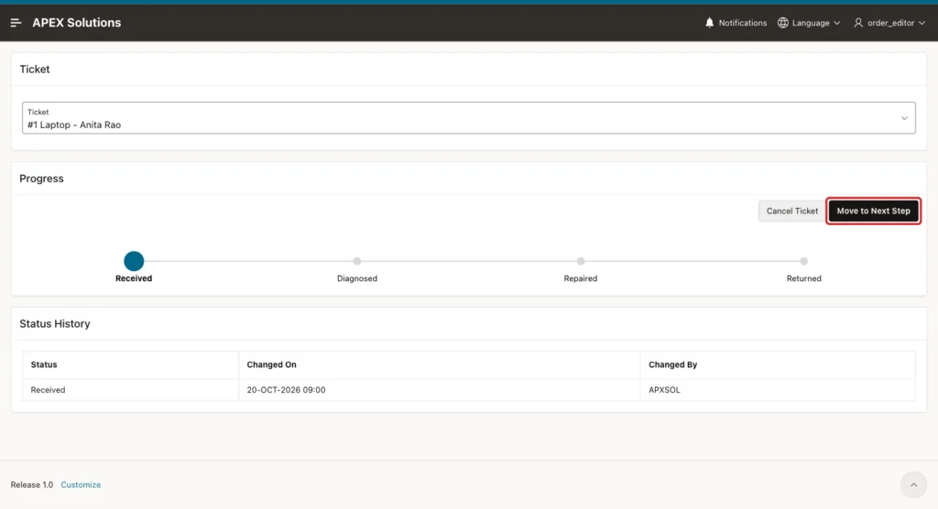Select the Returned progress step dot
Screen dimensions: 938x509
click(804, 261)
